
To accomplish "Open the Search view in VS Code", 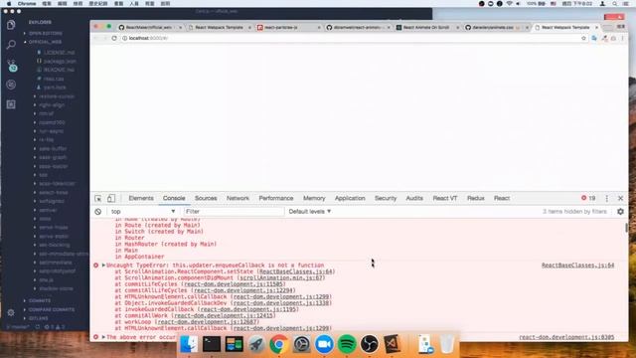I will point(11,44).
